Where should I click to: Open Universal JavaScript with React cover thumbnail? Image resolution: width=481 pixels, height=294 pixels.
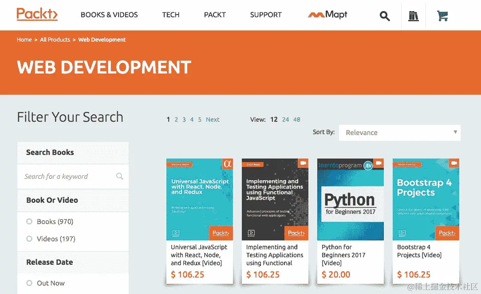pos(200,199)
